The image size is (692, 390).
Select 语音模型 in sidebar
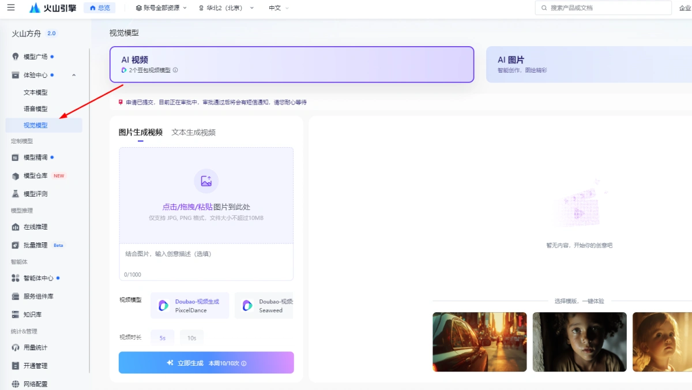pos(35,108)
